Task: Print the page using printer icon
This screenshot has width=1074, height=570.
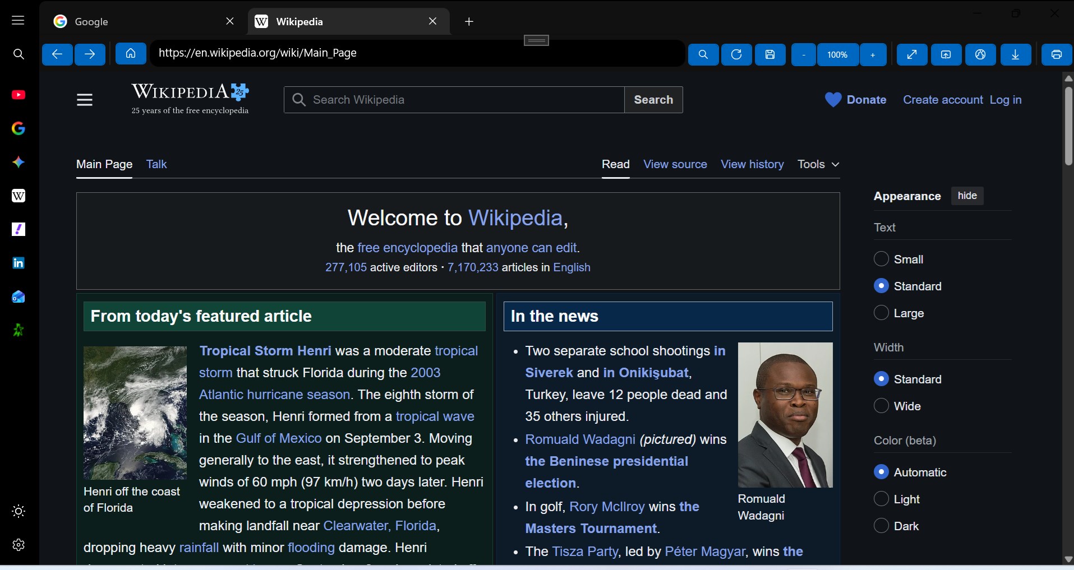Action: [1057, 54]
